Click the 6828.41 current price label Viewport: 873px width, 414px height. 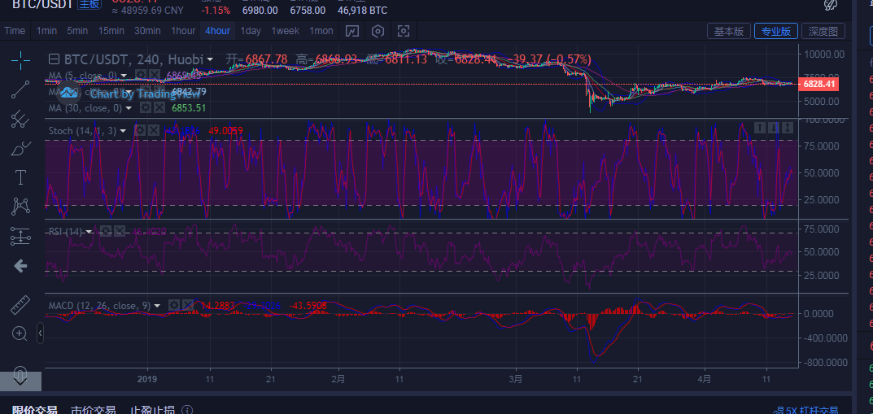pos(818,84)
